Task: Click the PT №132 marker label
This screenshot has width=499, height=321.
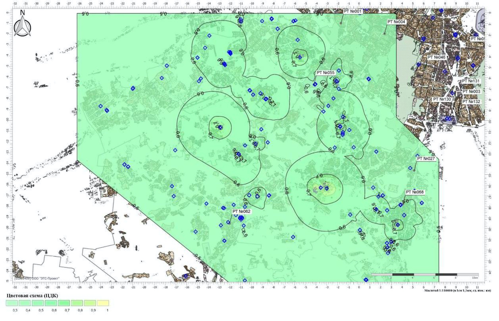Action: (x=471, y=101)
